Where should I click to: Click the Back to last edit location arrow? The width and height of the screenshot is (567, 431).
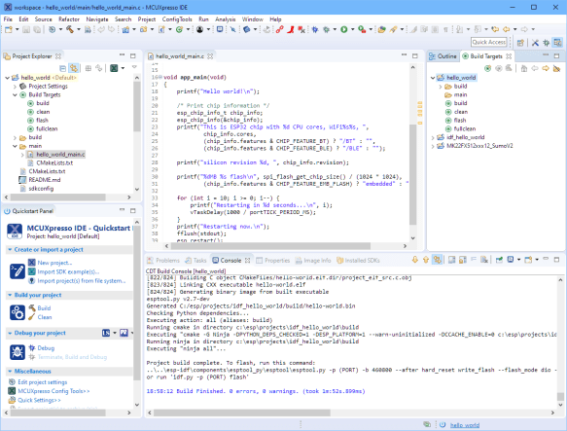pyautogui.click(x=495, y=29)
